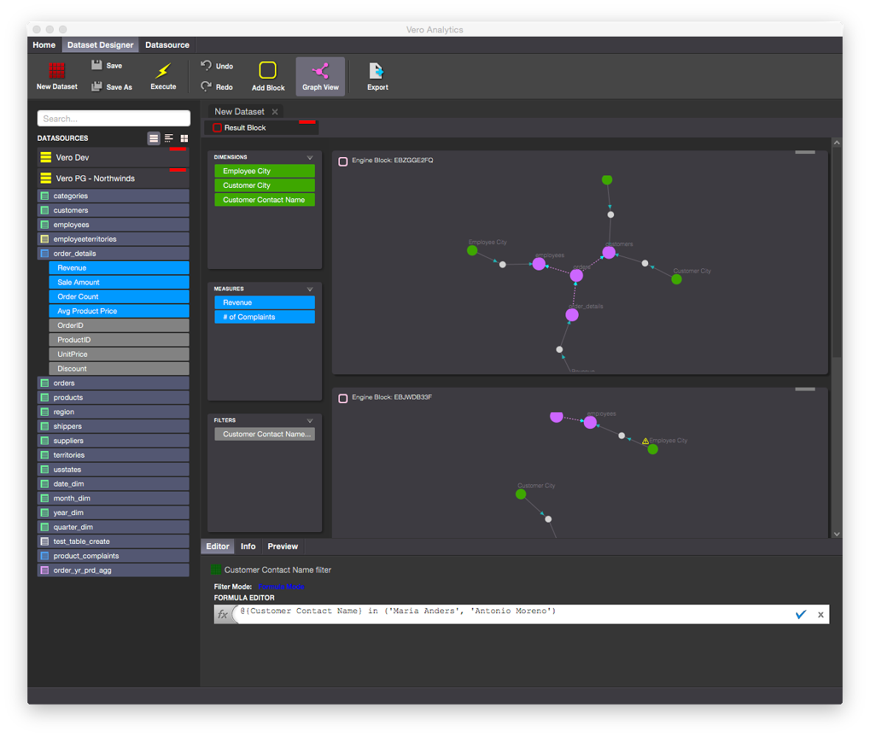This screenshot has height=737, width=870.
Task: Collapse the Dimensions panel
Action: click(x=310, y=158)
